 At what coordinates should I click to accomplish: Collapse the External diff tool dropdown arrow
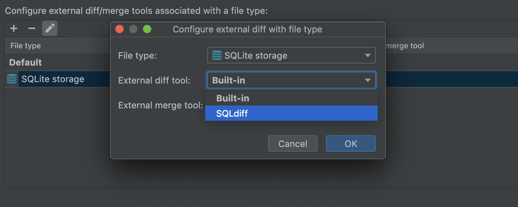367,80
